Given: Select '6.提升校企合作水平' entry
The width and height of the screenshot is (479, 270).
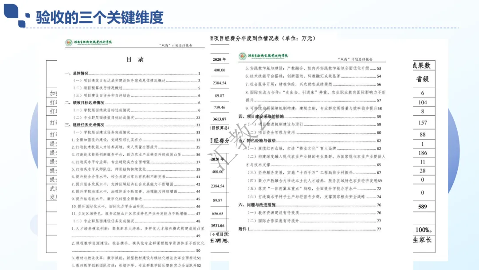Looking at the screenshot, I should click(x=136, y=177).
